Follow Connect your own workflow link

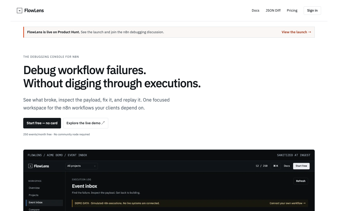click(288, 203)
